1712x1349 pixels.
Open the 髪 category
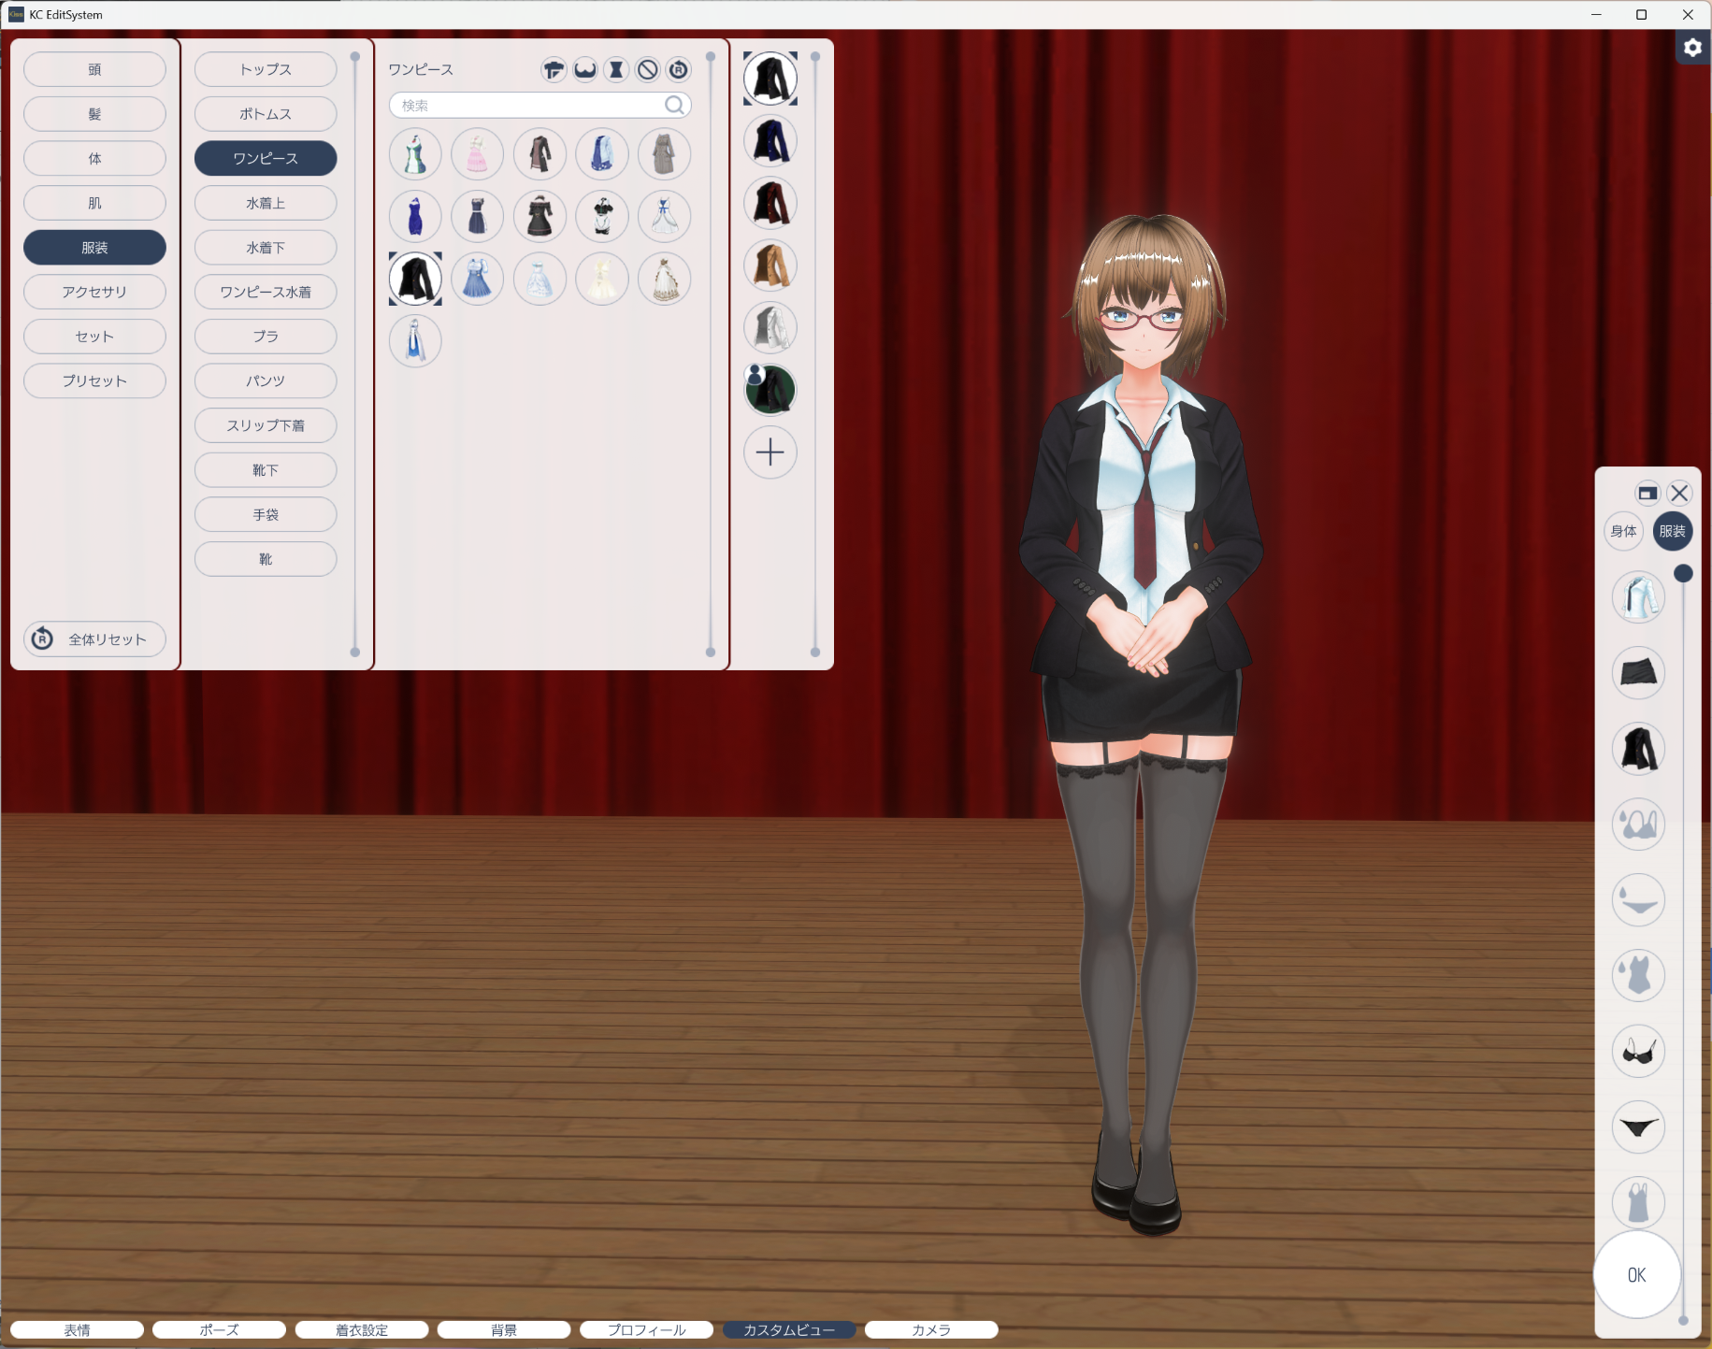point(94,114)
